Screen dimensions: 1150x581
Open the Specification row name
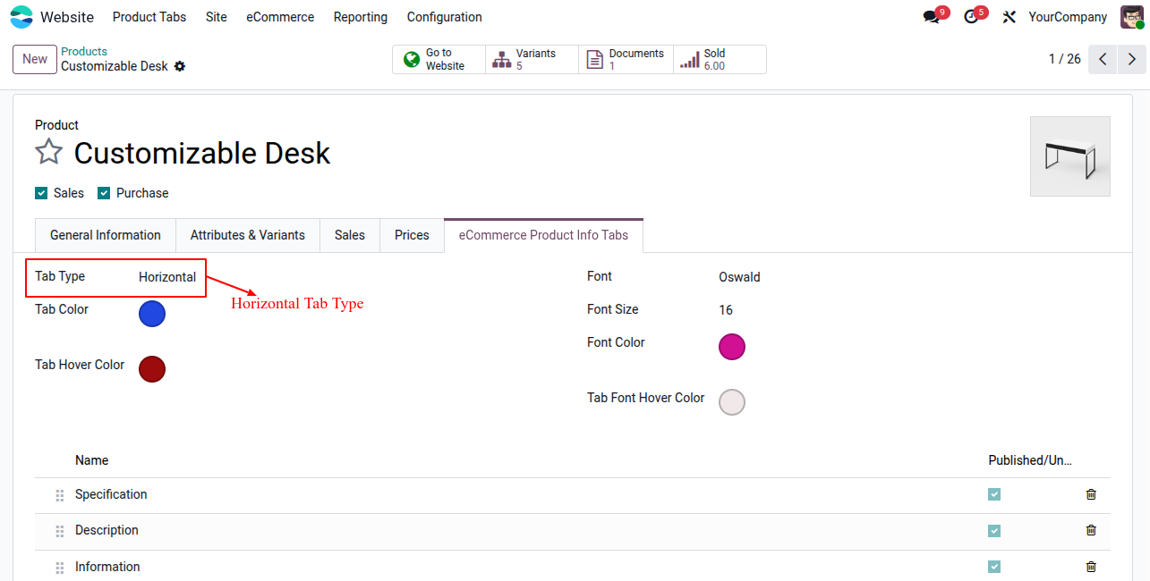pyautogui.click(x=111, y=494)
